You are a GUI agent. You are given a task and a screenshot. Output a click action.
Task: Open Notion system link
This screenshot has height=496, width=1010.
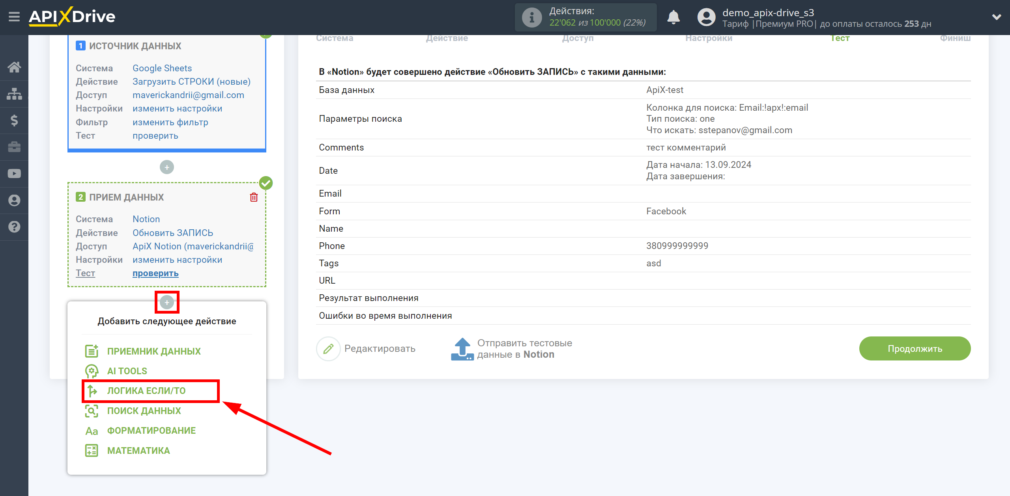146,219
